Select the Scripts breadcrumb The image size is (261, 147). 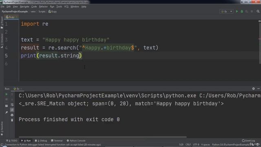pos(42,11)
